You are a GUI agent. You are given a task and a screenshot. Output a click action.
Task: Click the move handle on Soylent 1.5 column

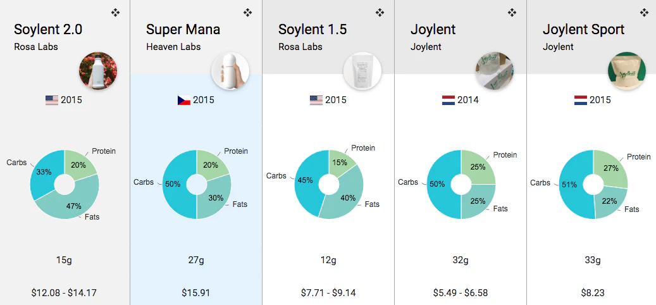380,13
